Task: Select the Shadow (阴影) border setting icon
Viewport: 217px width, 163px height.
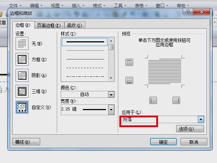Action: 22,75
